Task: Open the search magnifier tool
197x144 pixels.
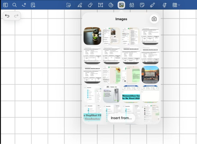Action: coord(15,5)
